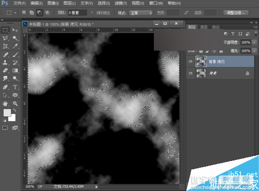This screenshot has height=191, width=259.
Task: Open the 填充 fill dropdown arrow
Action: 254,51
